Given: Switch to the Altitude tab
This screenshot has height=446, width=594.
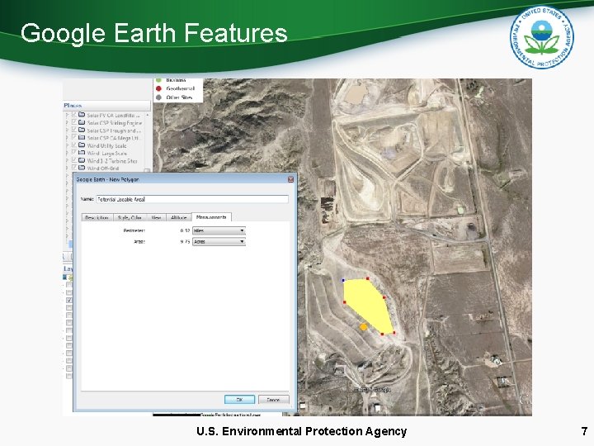Looking at the screenshot, I should coord(179,217).
